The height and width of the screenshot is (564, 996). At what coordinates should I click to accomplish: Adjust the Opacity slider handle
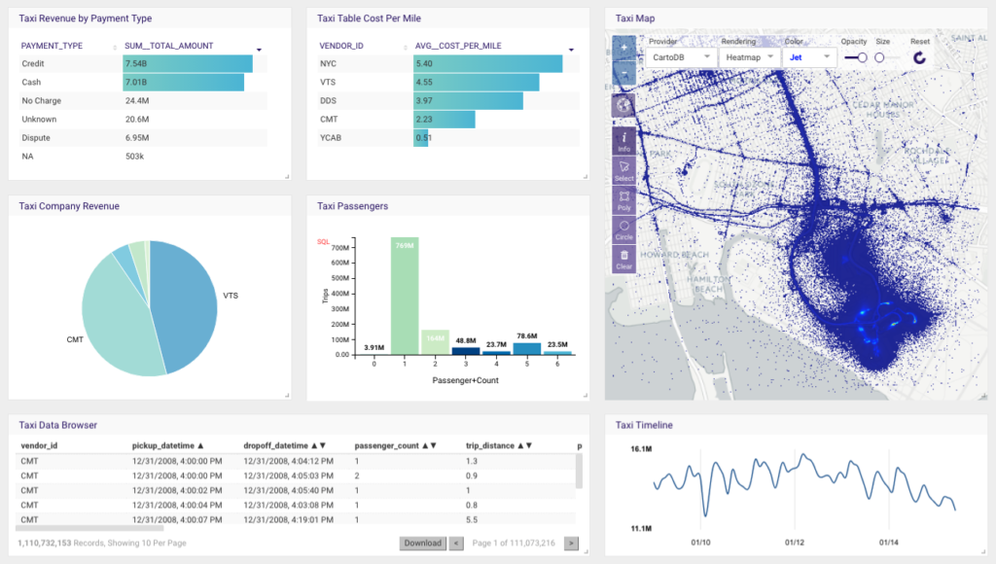coord(862,58)
